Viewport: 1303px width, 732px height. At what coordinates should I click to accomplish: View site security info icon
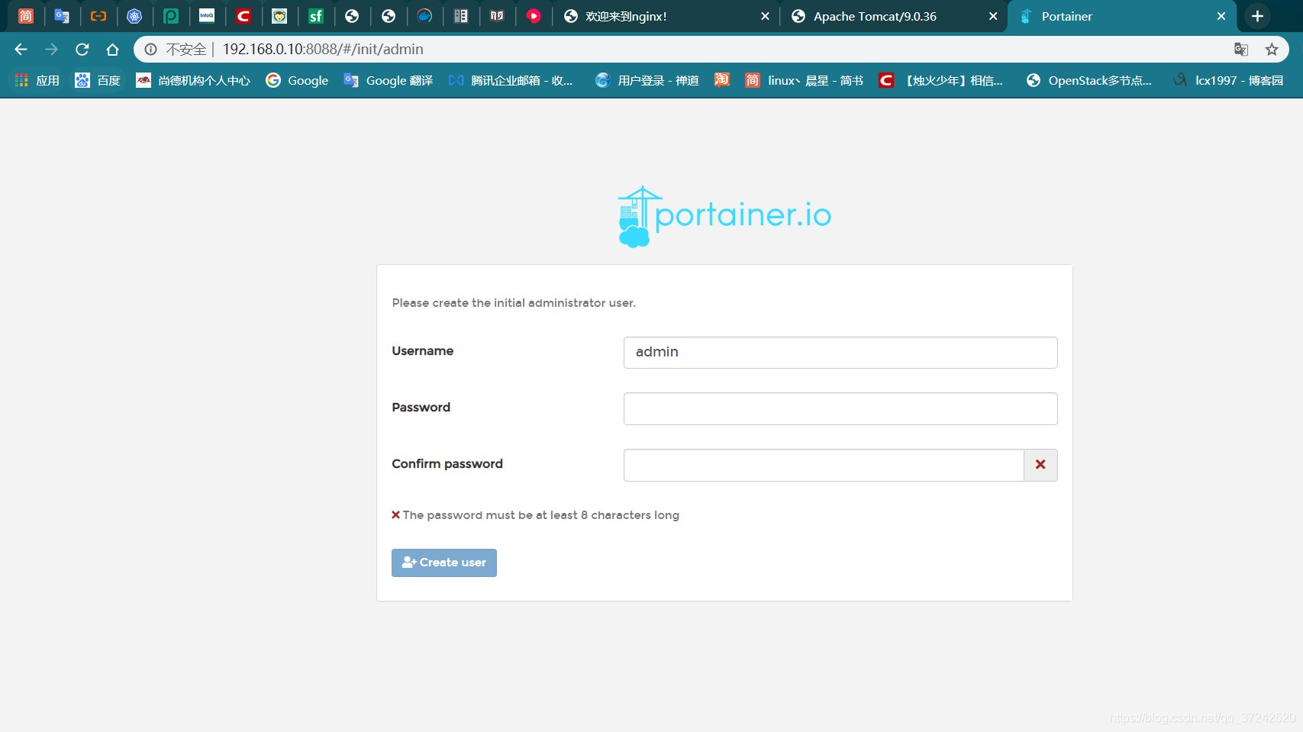pos(150,50)
